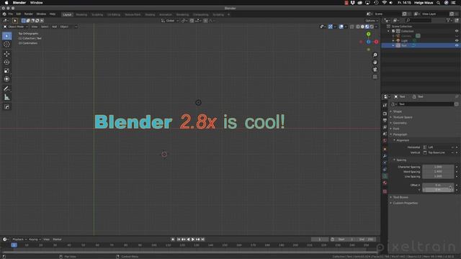Click the Blender logo menu icon
The width and height of the screenshot is (461, 259).
[4, 14]
